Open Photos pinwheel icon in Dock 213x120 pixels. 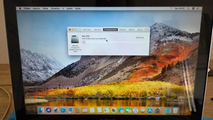click(114, 110)
